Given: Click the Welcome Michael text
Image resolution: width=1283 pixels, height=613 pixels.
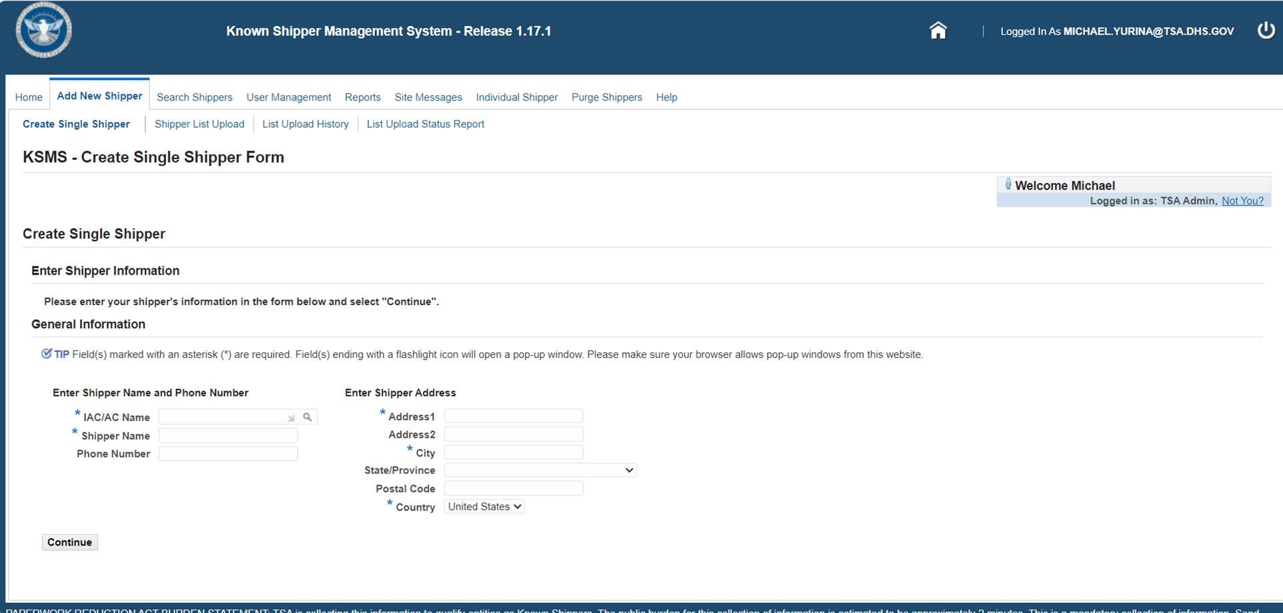Looking at the screenshot, I should pyautogui.click(x=1065, y=186).
